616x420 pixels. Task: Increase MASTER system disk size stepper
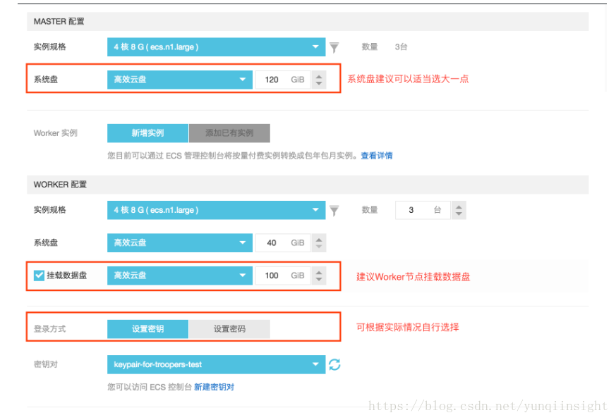(319, 76)
